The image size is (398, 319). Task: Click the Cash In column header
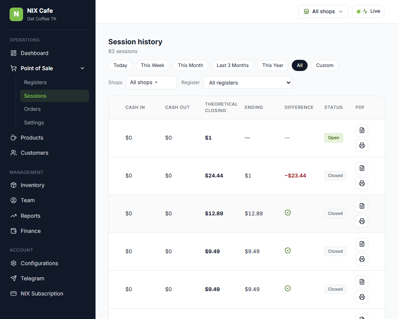pos(135,107)
